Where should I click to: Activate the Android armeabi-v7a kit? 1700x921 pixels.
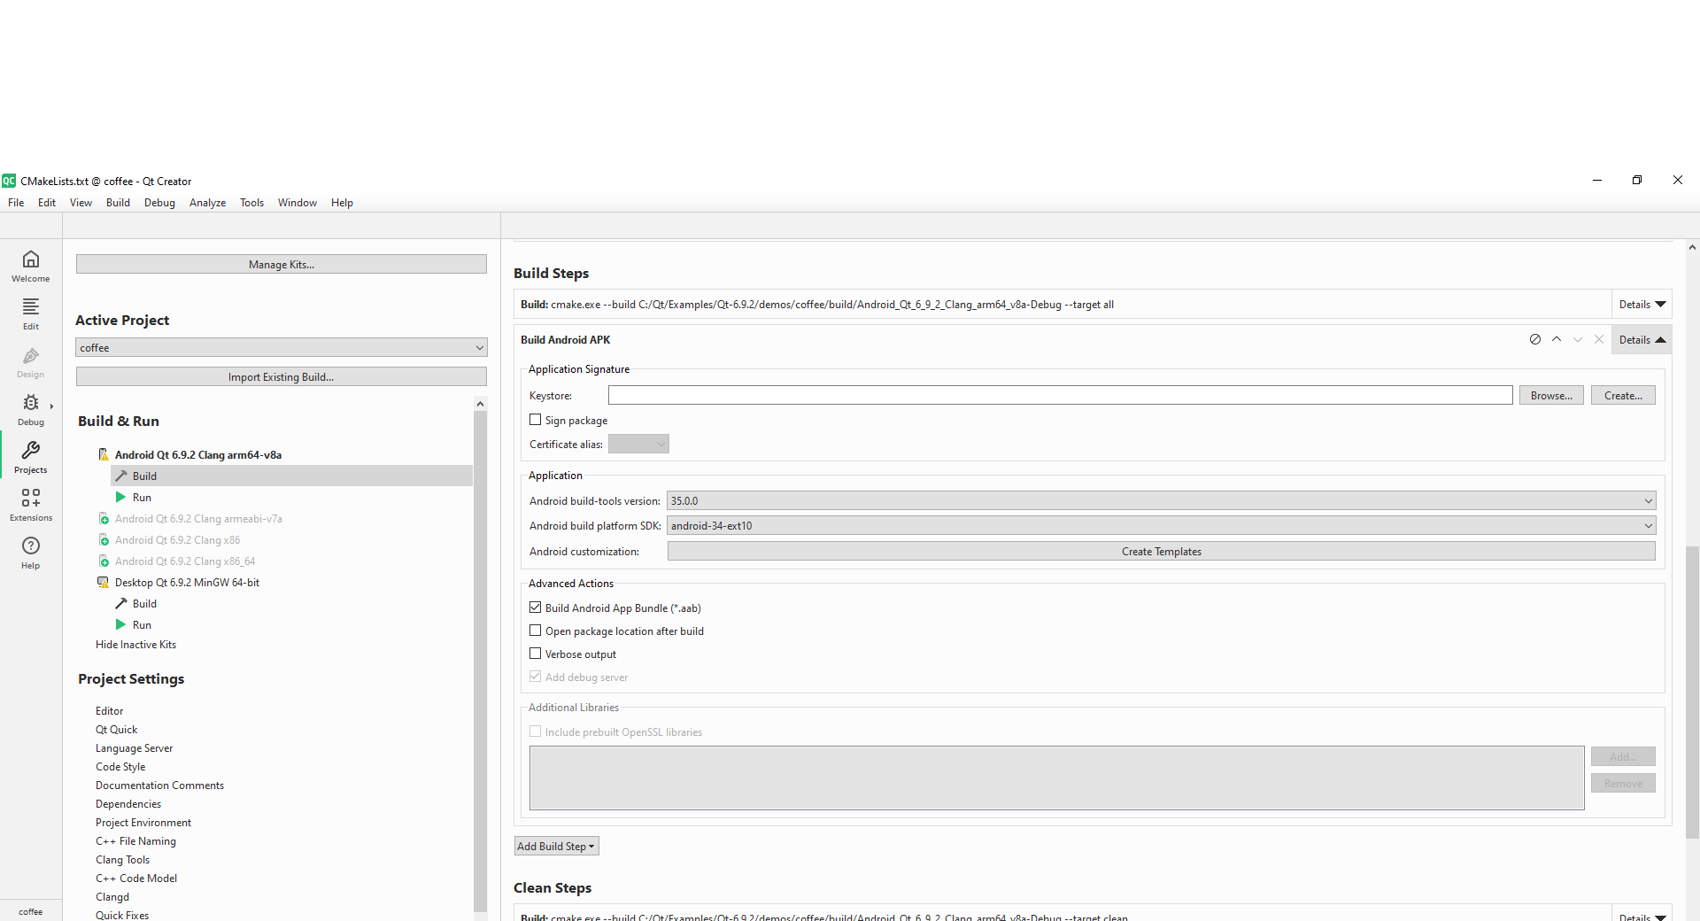click(x=198, y=519)
